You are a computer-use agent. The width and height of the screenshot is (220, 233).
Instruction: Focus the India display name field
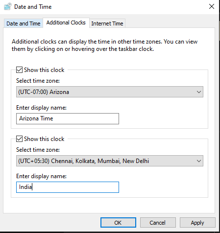68,187
